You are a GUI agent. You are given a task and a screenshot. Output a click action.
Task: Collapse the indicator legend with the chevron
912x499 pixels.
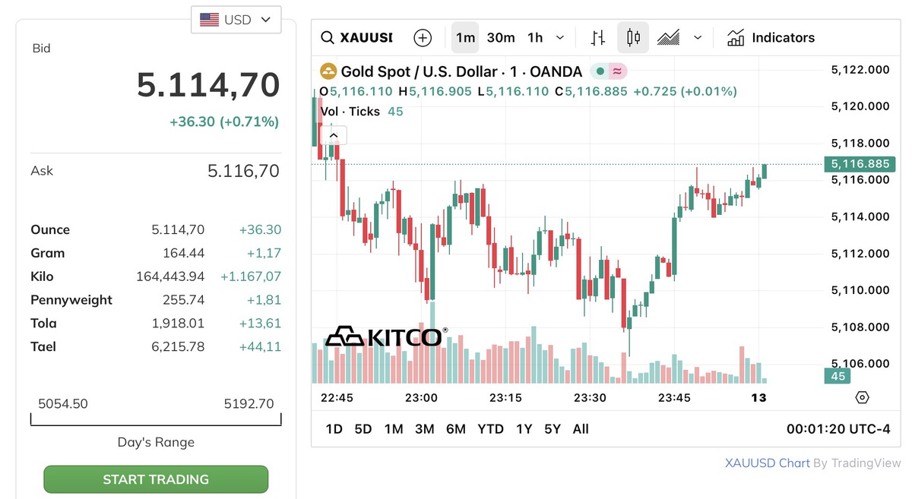[x=333, y=135]
